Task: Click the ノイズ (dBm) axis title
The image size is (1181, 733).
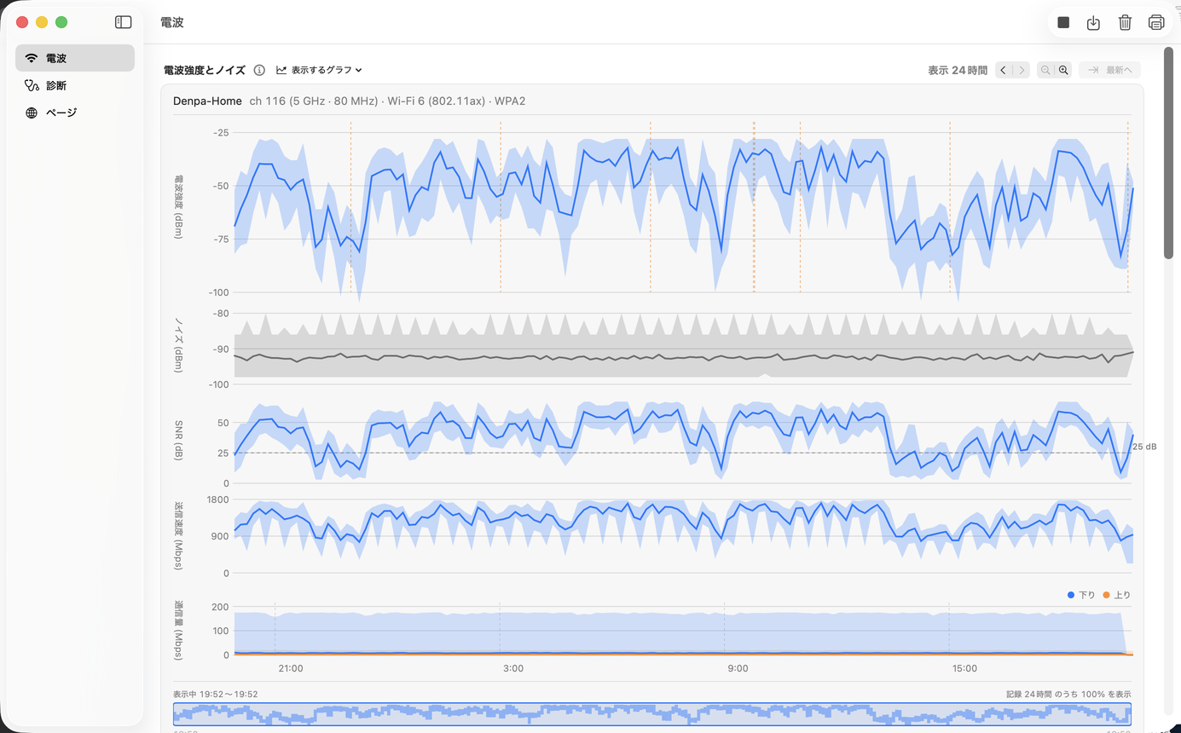Action: [178, 345]
